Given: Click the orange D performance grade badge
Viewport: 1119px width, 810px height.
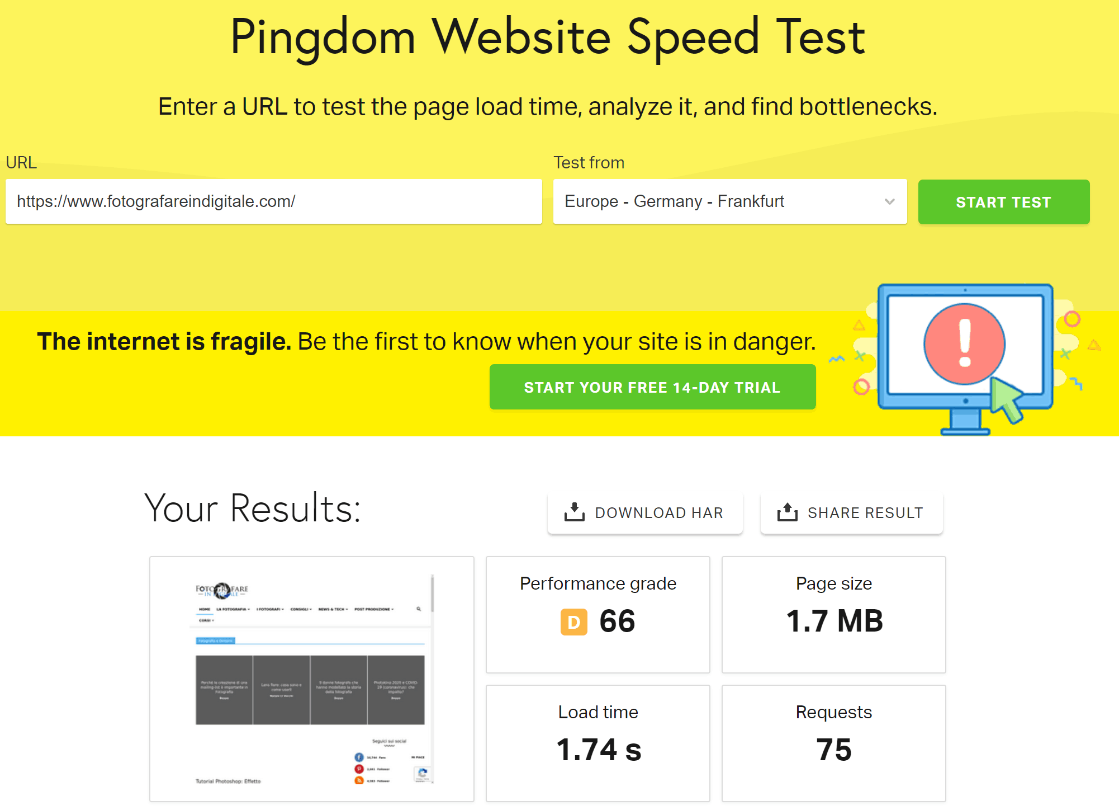Looking at the screenshot, I should 573,621.
